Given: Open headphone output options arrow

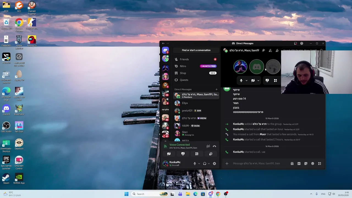Looking at the screenshot, I should (x=209, y=164).
